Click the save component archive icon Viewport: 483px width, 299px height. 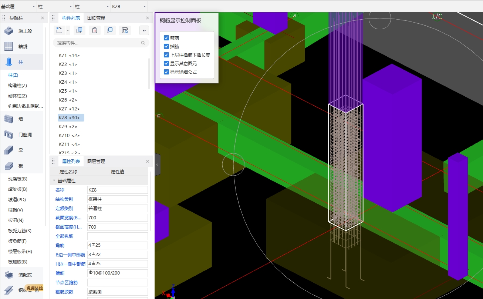point(125,30)
